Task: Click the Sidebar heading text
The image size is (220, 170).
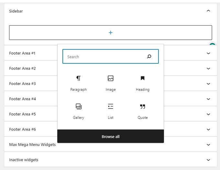Action: (16, 11)
